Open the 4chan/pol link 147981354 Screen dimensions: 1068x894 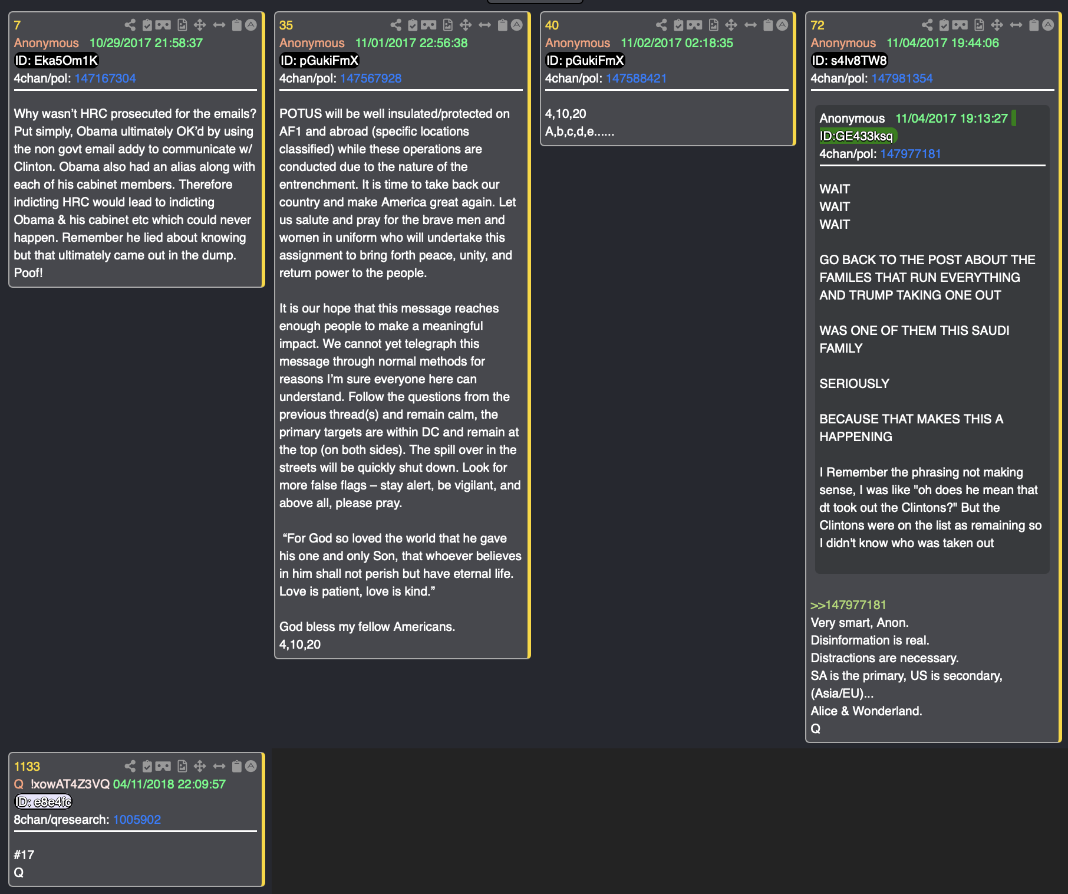click(x=902, y=78)
